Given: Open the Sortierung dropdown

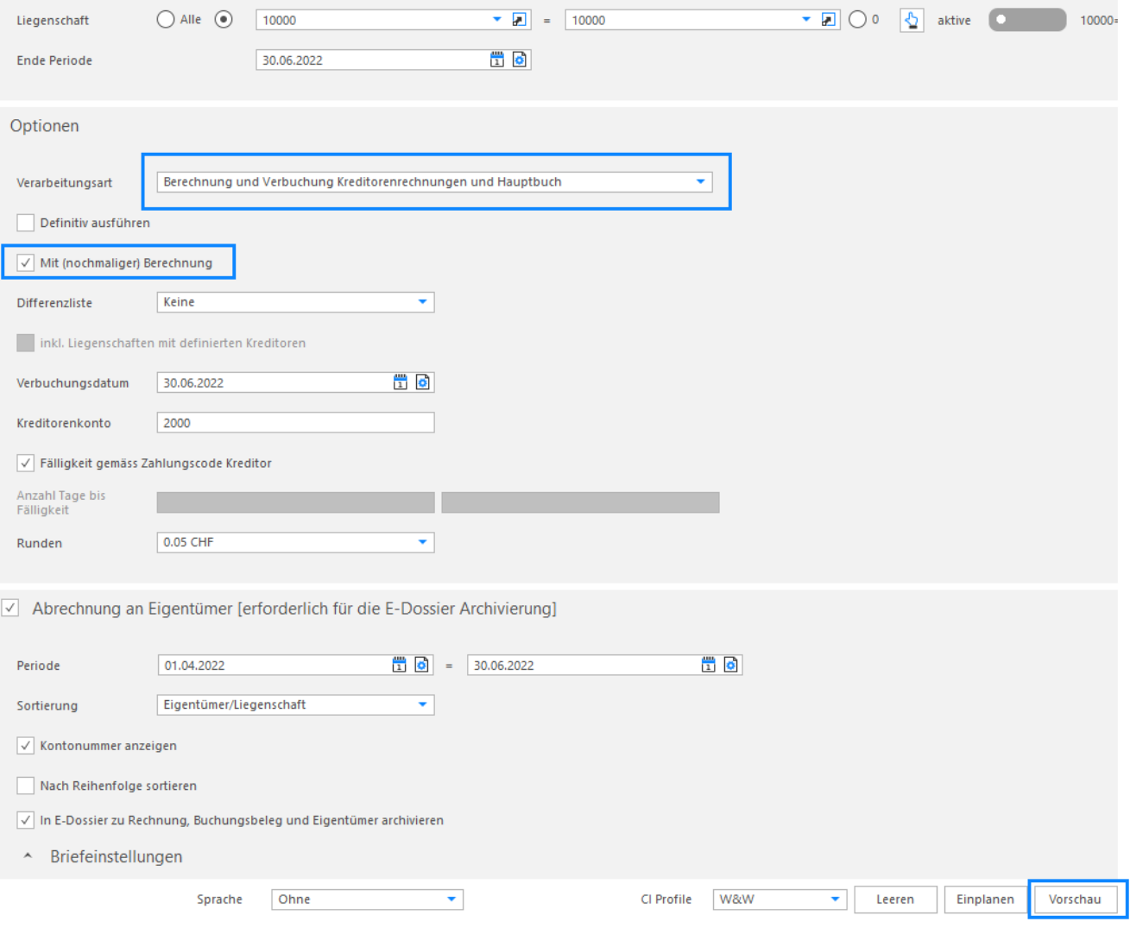Looking at the screenshot, I should [x=295, y=704].
